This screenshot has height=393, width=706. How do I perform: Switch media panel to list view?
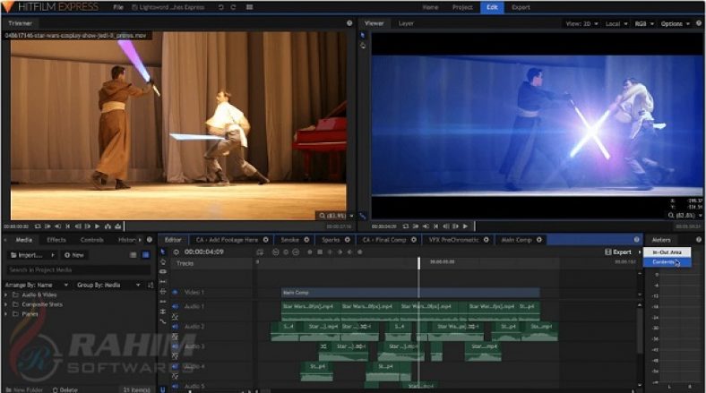coord(133,254)
